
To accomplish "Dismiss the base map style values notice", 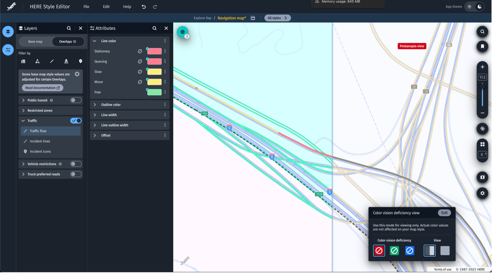I will coord(77,74).
